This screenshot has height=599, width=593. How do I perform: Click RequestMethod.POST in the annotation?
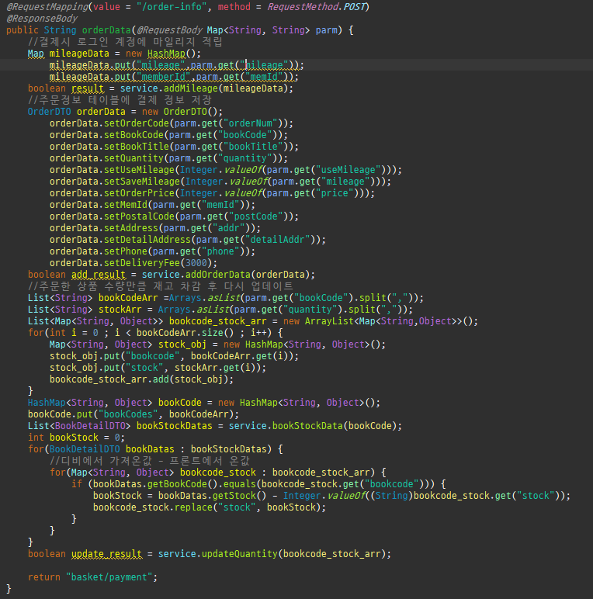coord(316,7)
